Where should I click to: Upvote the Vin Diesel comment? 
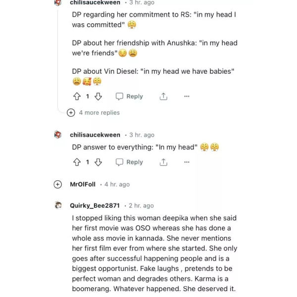pos(77,97)
